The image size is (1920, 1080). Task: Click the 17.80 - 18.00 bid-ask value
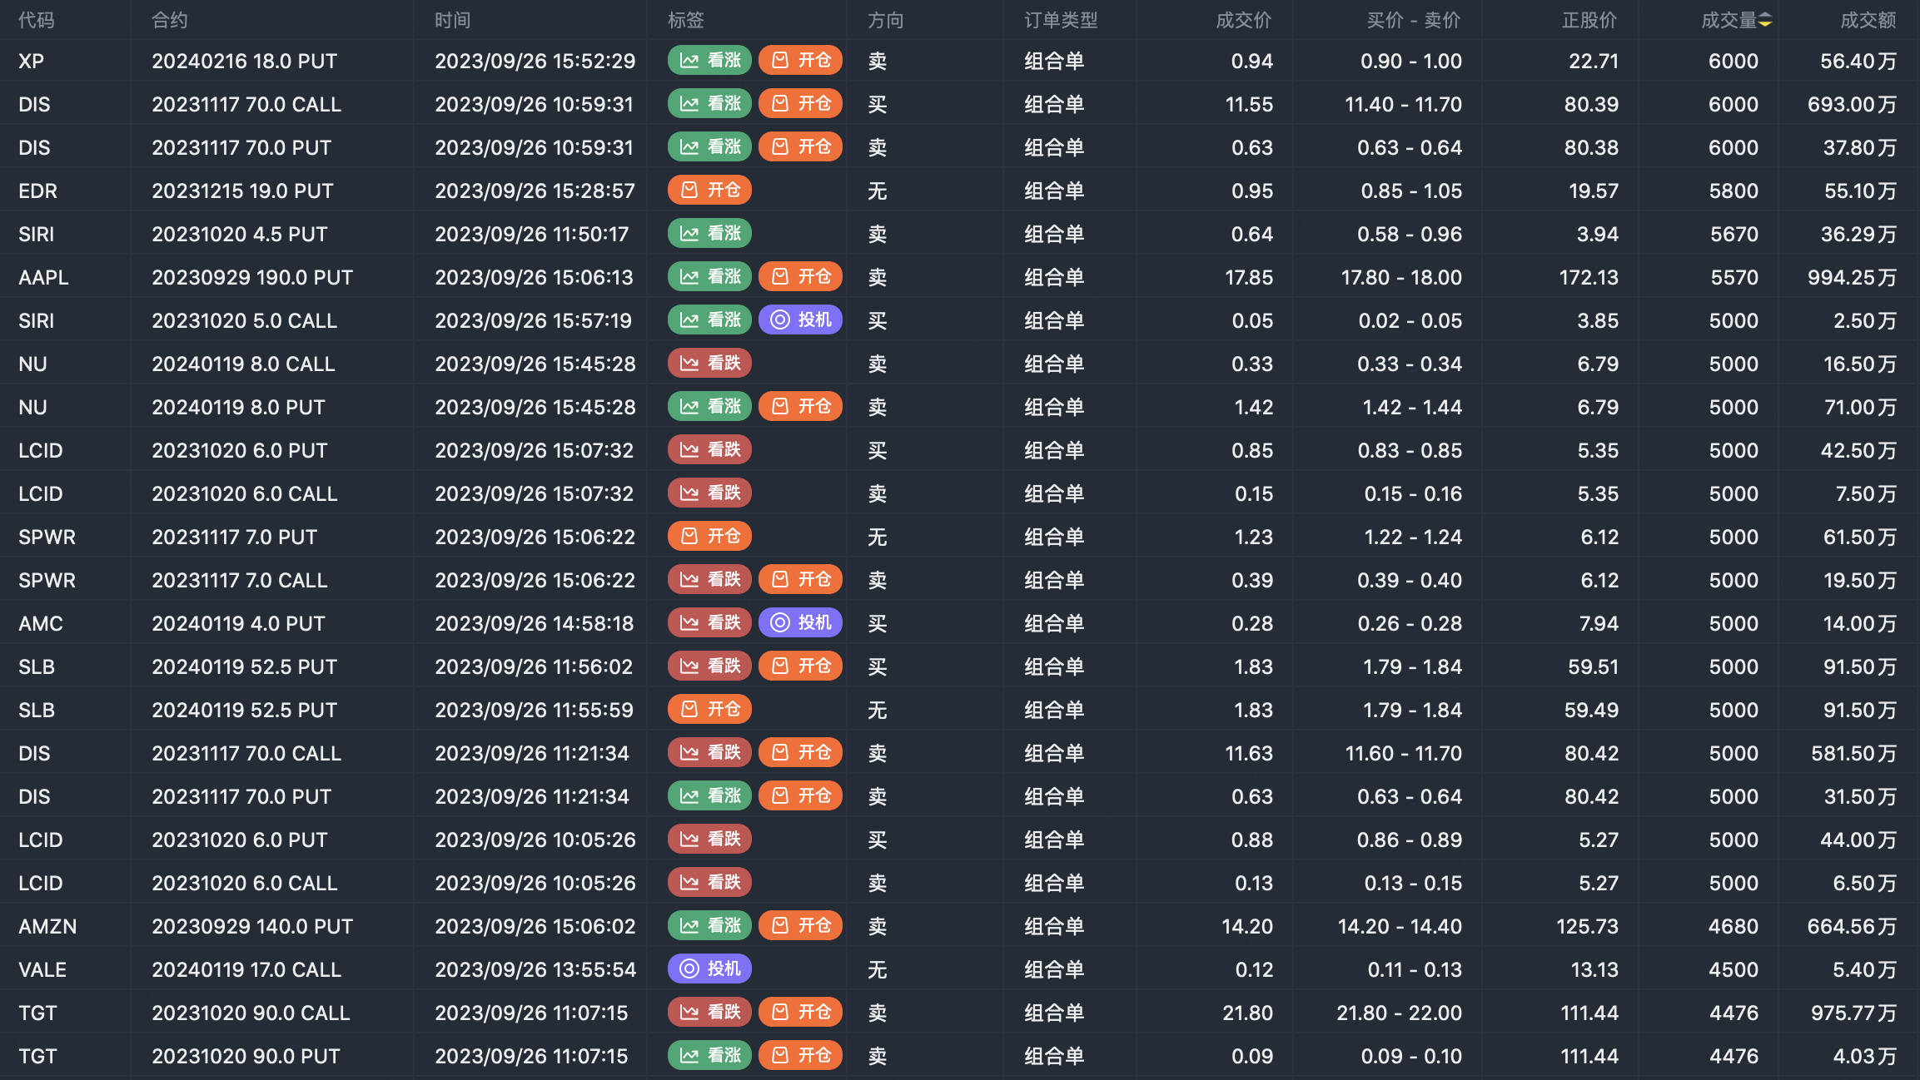(x=1401, y=277)
